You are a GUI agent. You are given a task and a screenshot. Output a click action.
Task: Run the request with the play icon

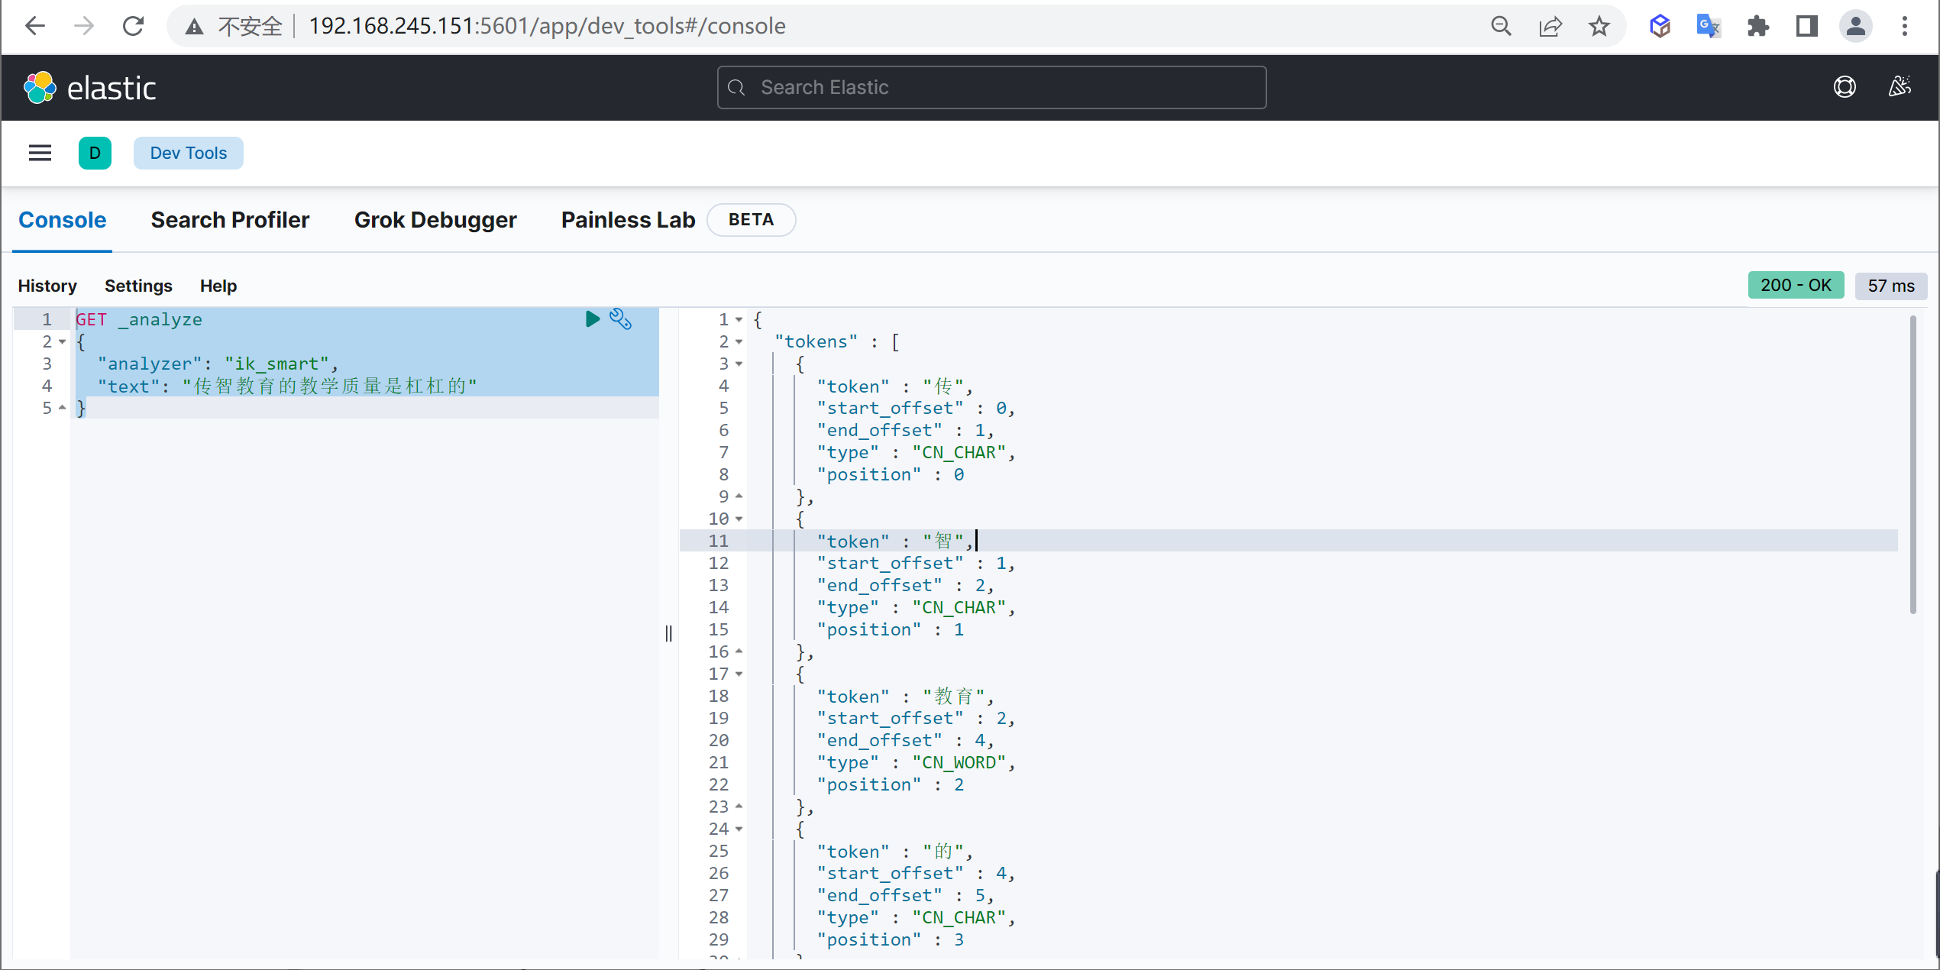(x=592, y=318)
